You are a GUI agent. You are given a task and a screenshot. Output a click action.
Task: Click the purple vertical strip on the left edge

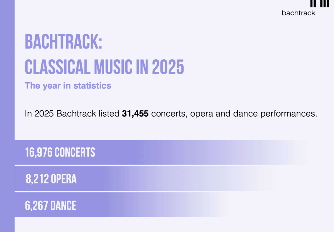click(x=7, y=124)
